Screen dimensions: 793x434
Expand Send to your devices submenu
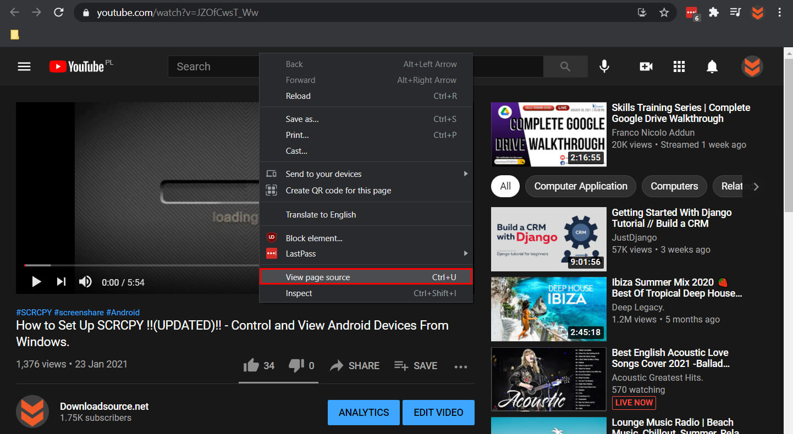(x=366, y=174)
